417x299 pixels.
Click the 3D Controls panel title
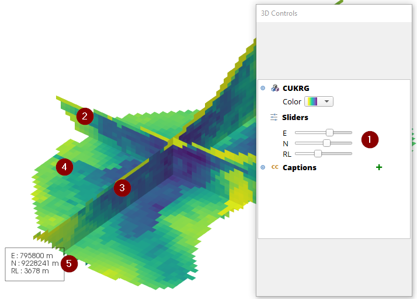coord(279,13)
